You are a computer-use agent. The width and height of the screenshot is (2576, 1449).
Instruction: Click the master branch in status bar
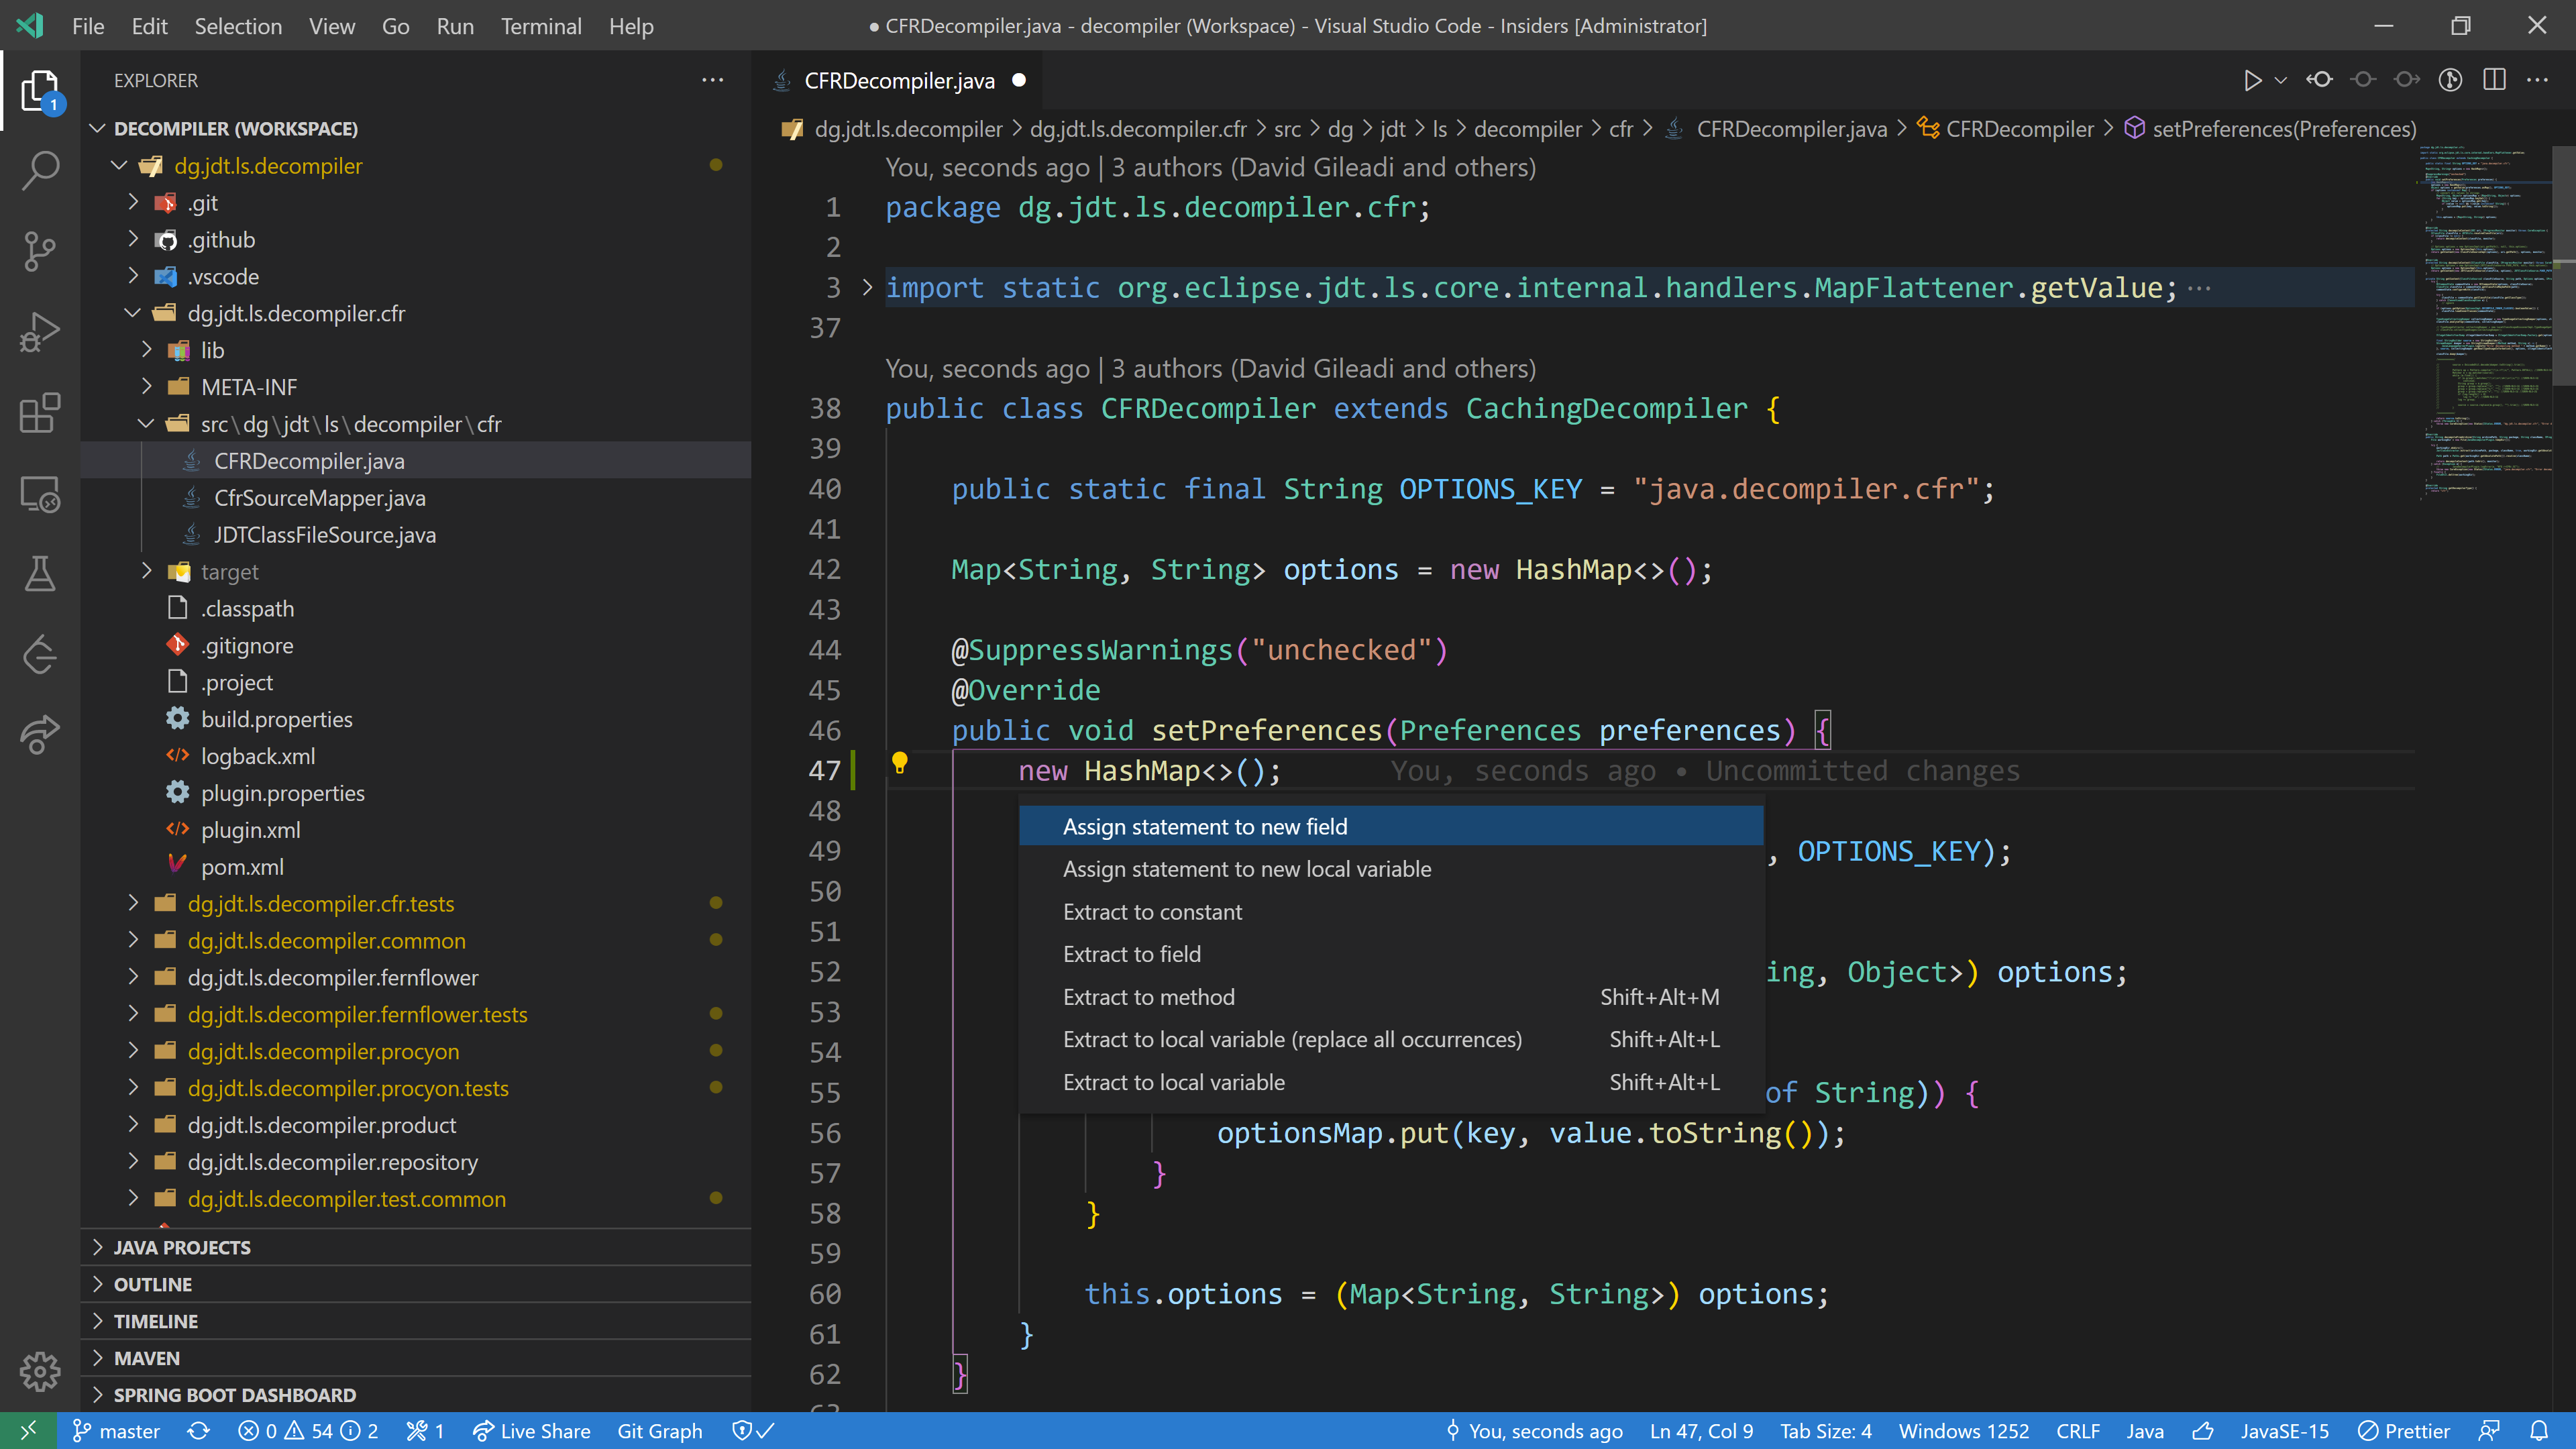tap(116, 1431)
